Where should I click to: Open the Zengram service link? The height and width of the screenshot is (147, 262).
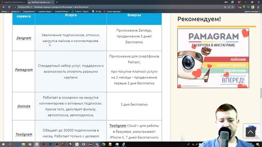[x=24, y=38]
